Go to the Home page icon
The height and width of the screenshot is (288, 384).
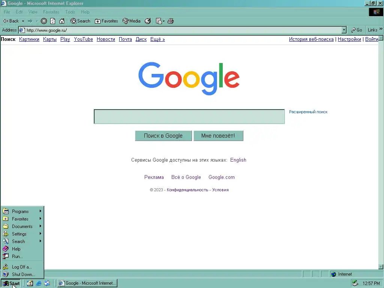pyautogui.click(x=62, y=21)
